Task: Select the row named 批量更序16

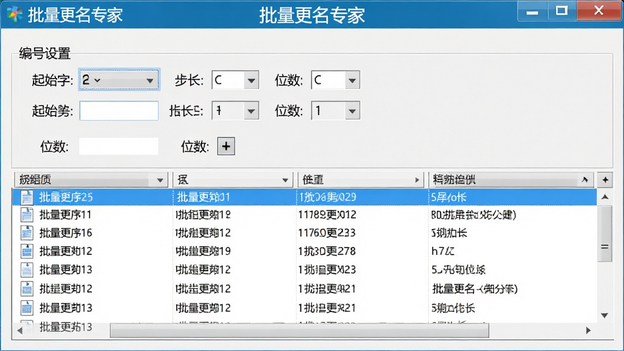Action: pos(305,233)
